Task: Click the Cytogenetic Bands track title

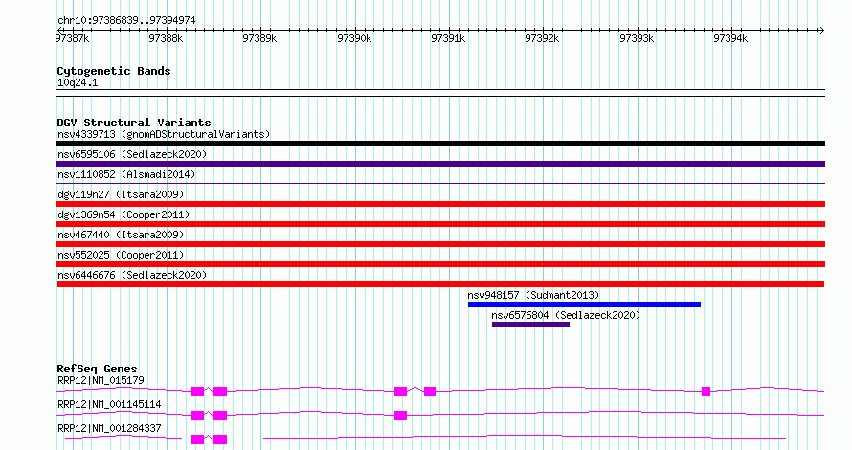Action: [114, 71]
